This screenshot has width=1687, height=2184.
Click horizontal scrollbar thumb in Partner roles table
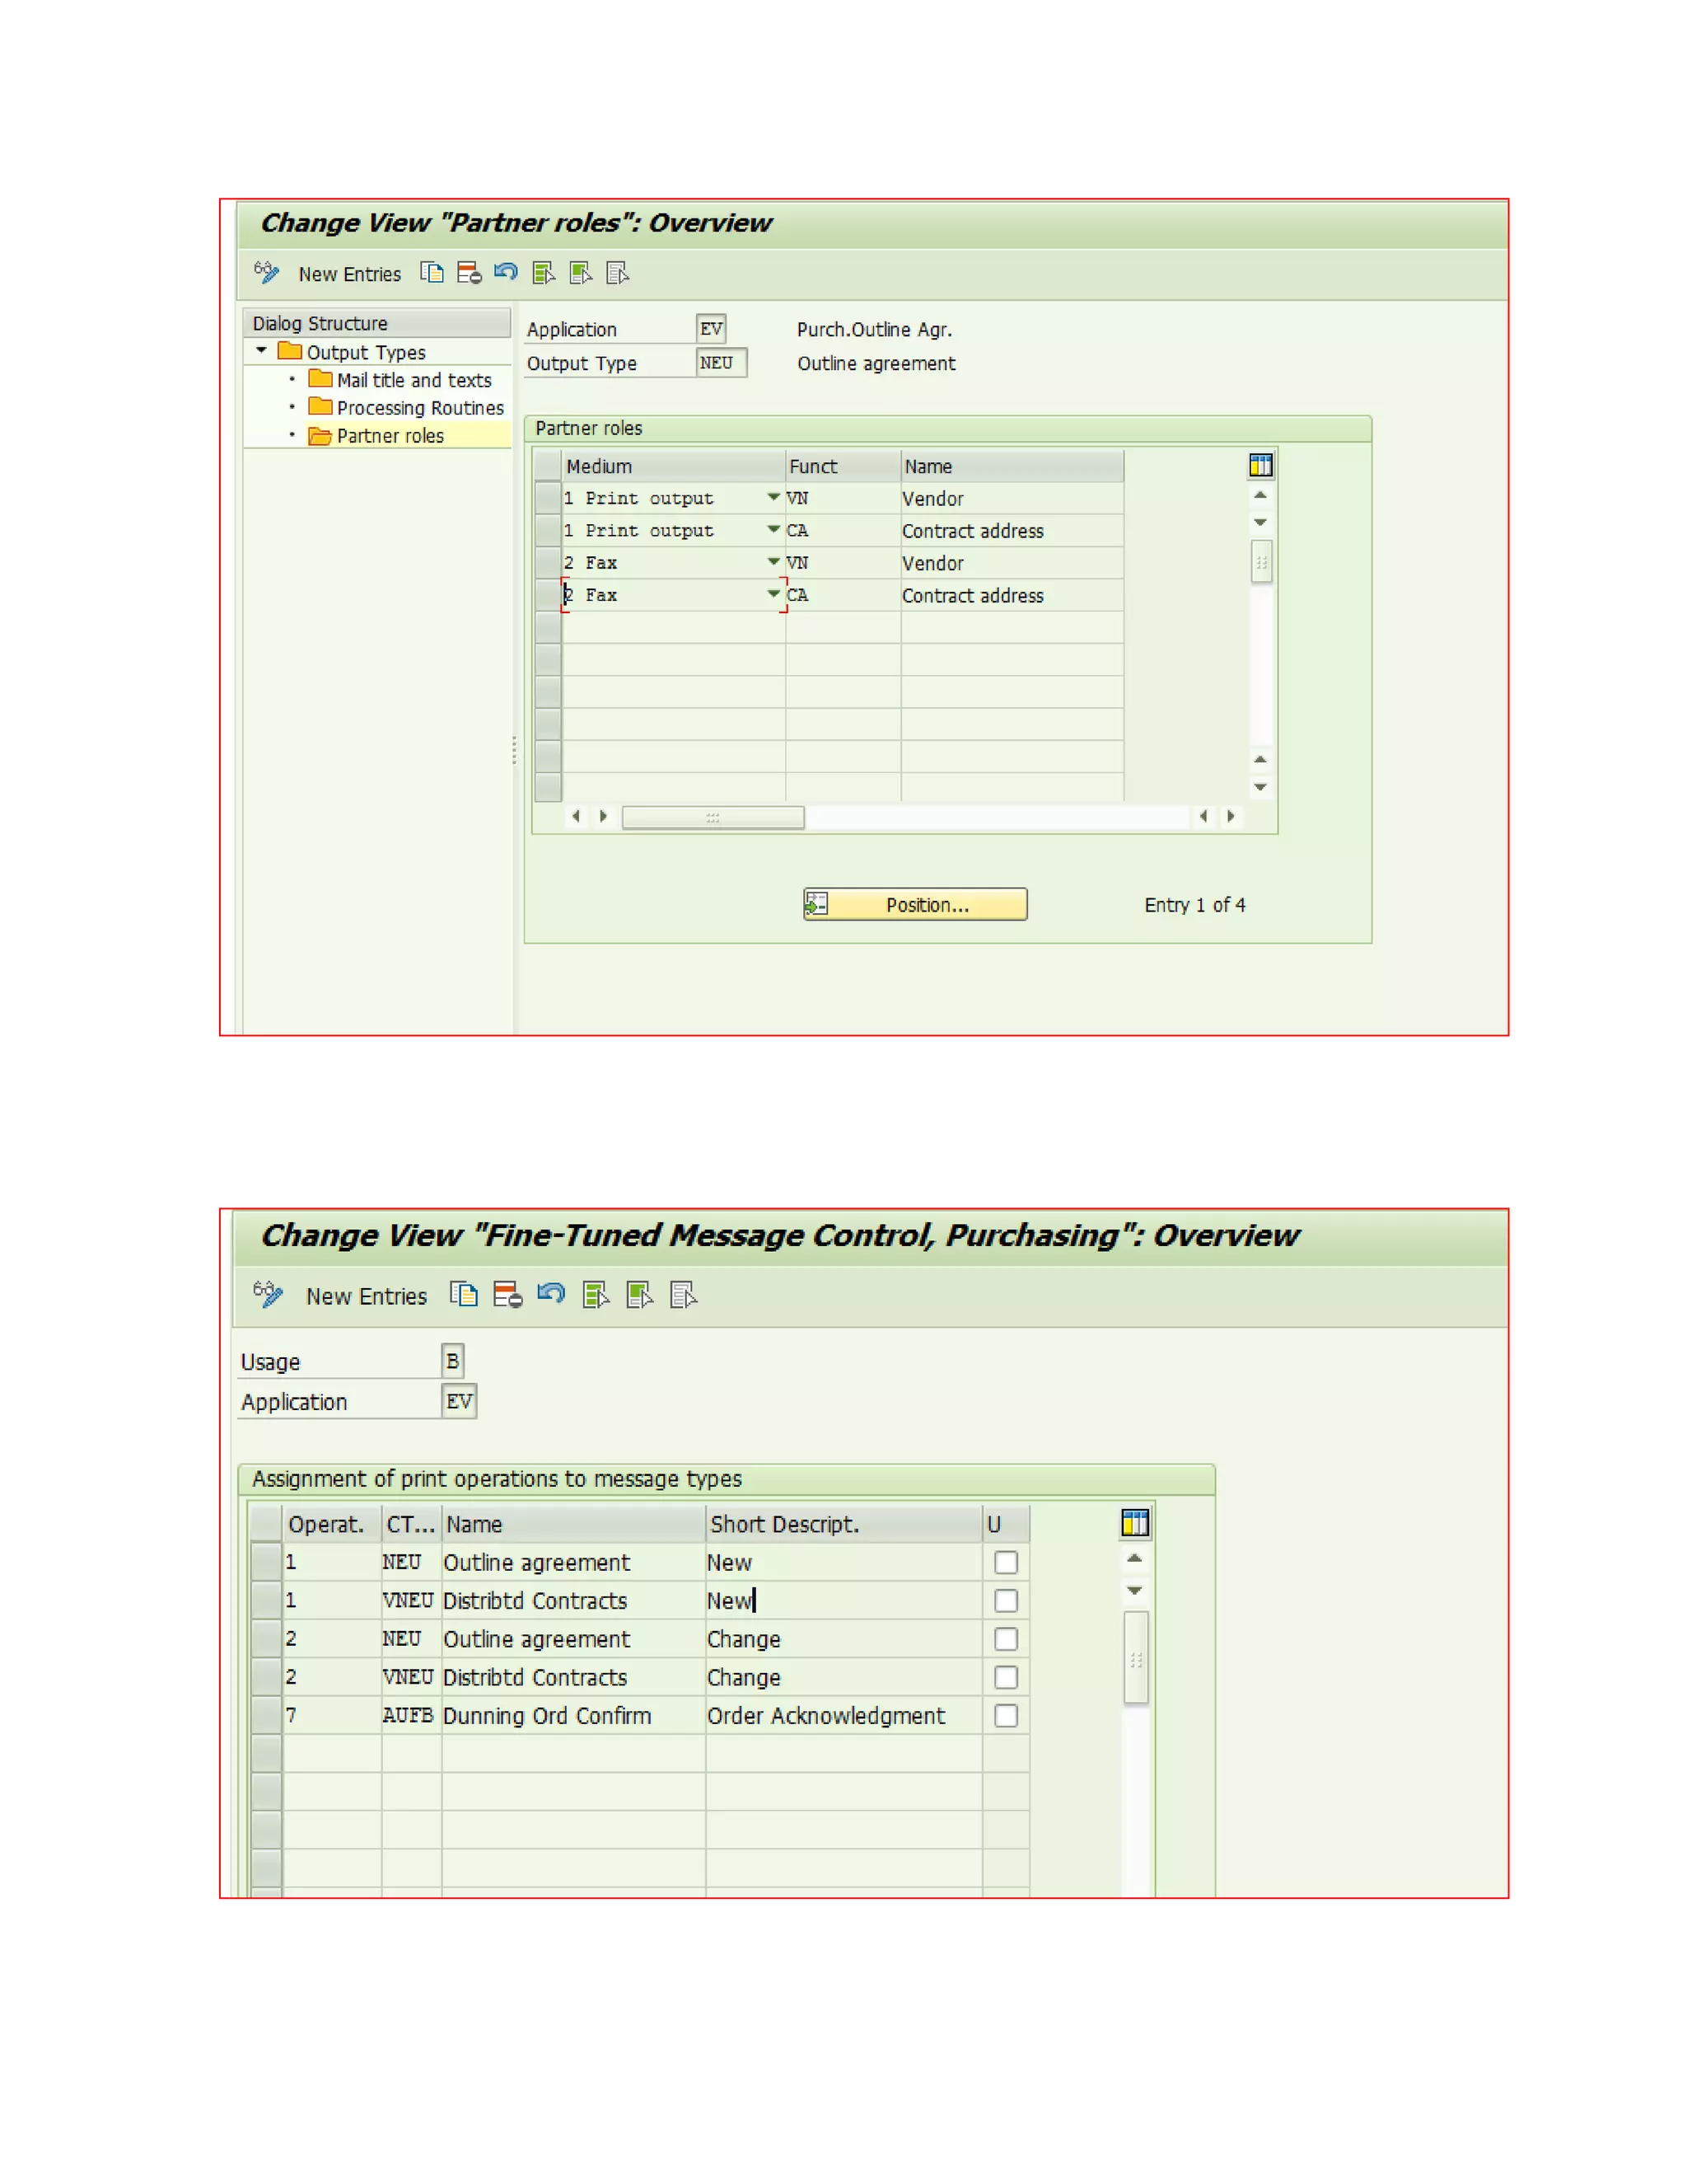(x=713, y=817)
